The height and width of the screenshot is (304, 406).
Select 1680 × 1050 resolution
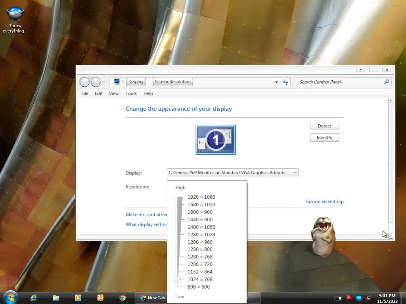coord(201,205)
